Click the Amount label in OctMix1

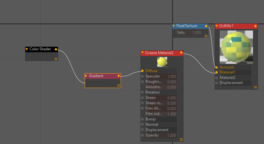pyautogui.click(x=227, y=67)
